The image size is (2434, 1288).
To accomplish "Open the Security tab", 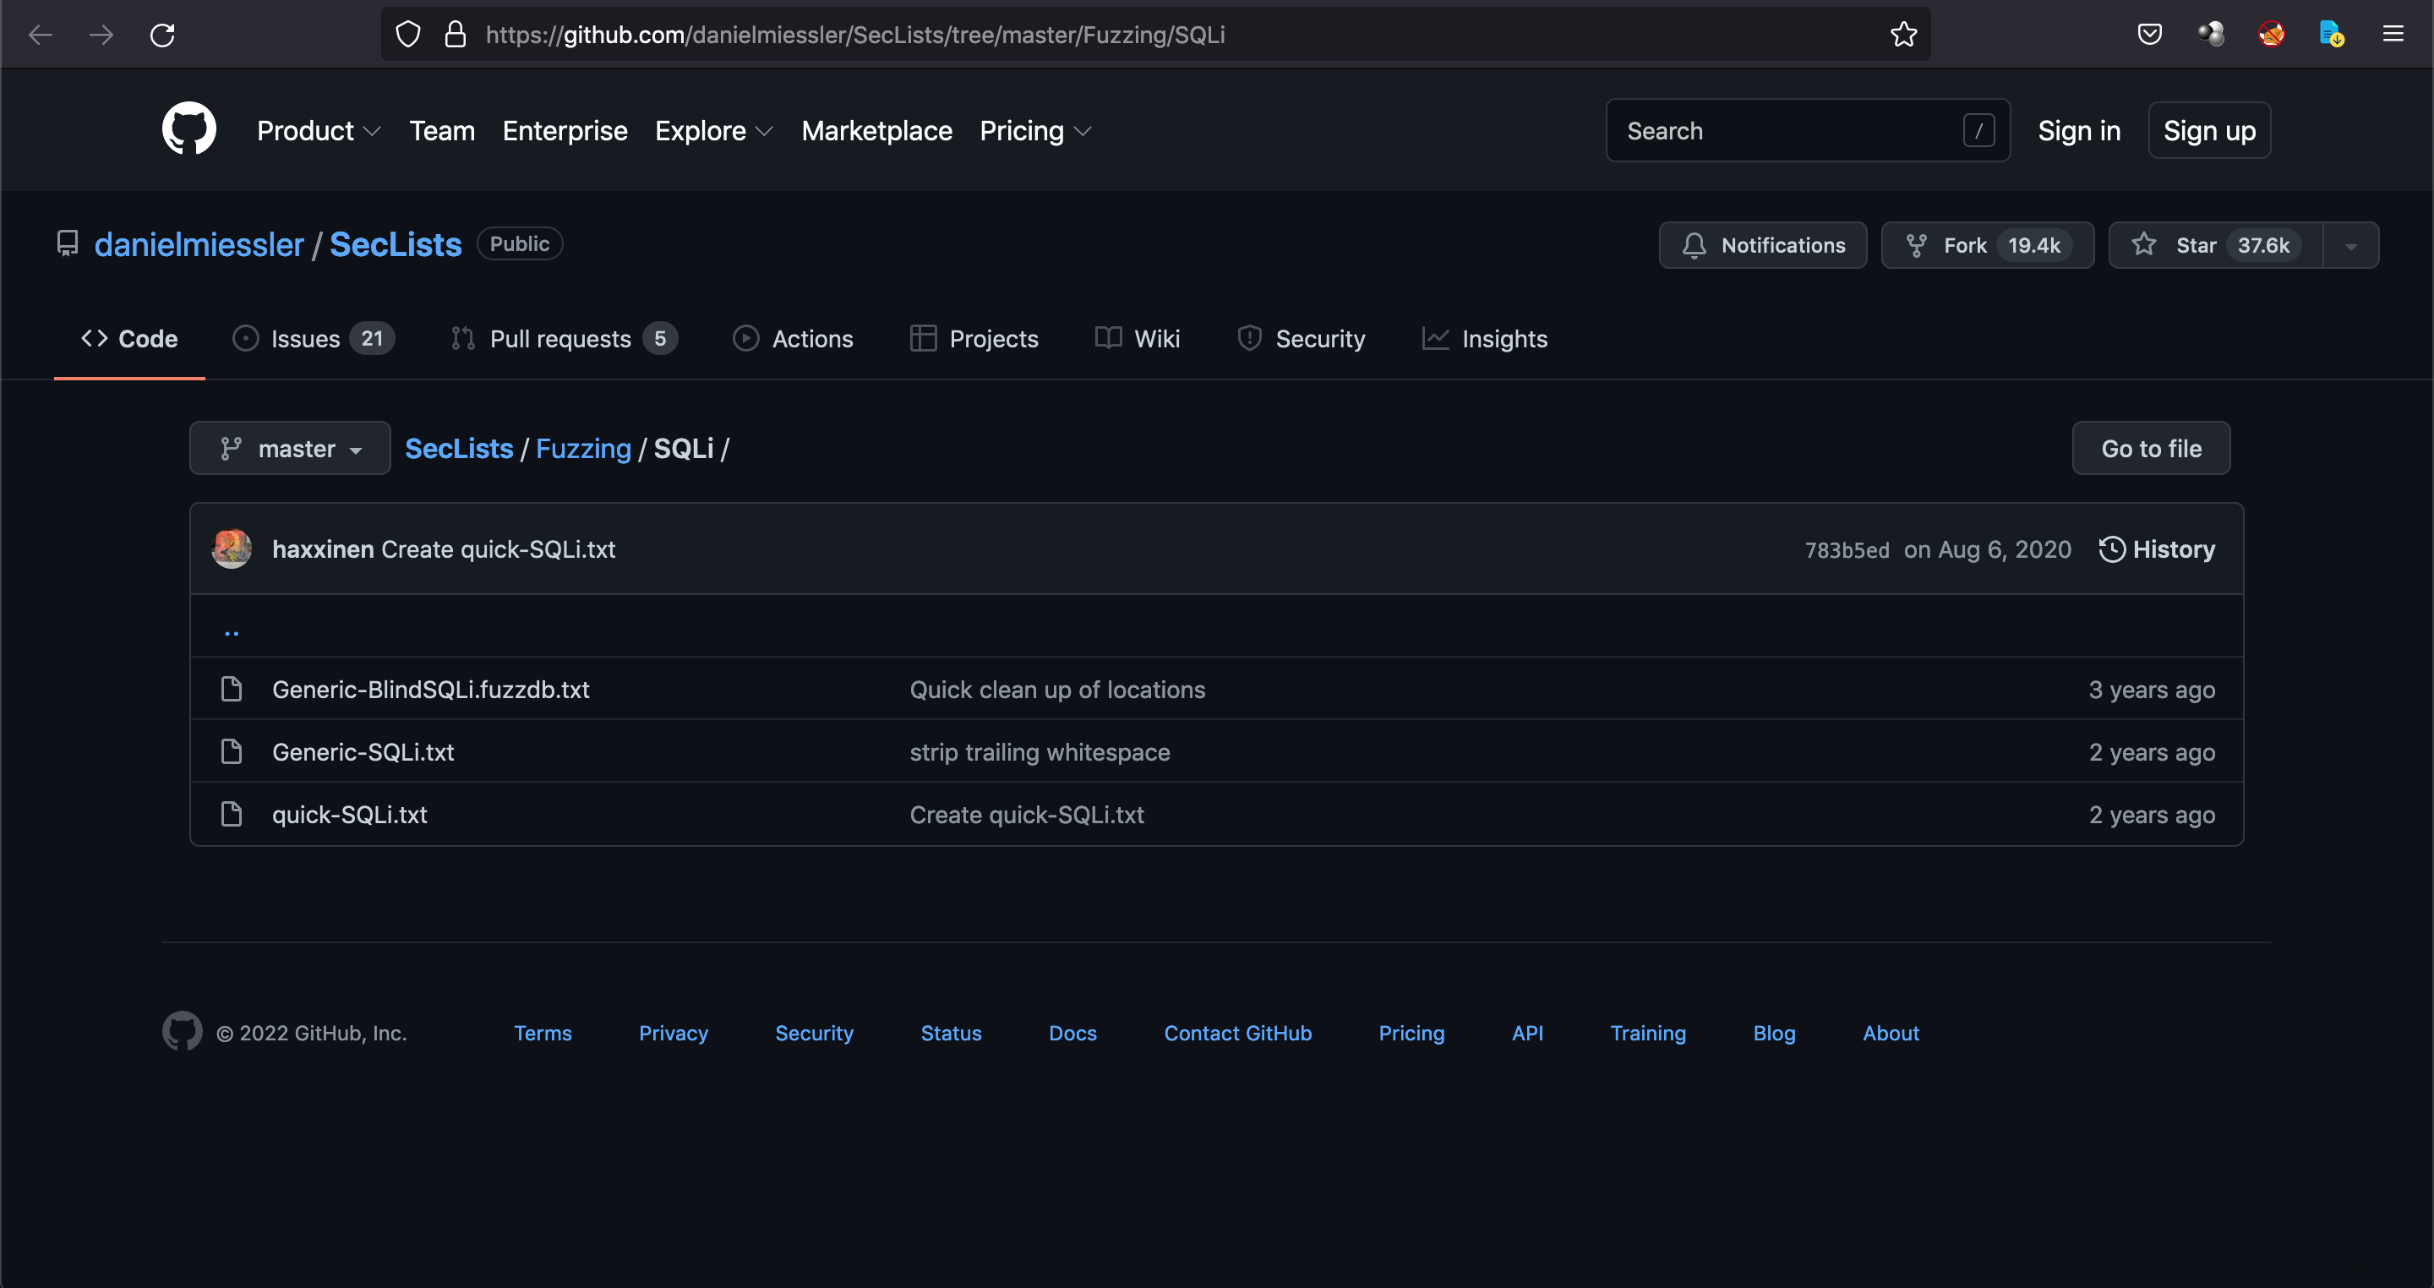I will pos(1302,338).
